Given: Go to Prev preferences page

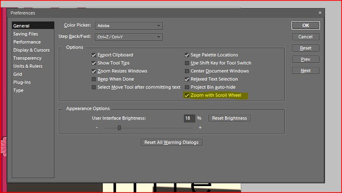Looking at the screenshot, I should [306, 59].
